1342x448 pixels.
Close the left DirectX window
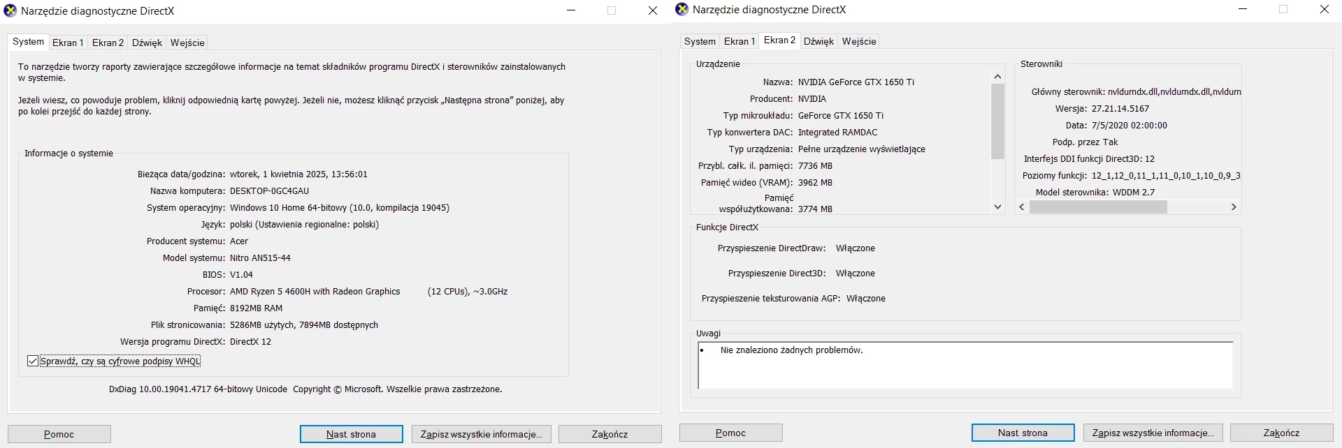(652, 10)
